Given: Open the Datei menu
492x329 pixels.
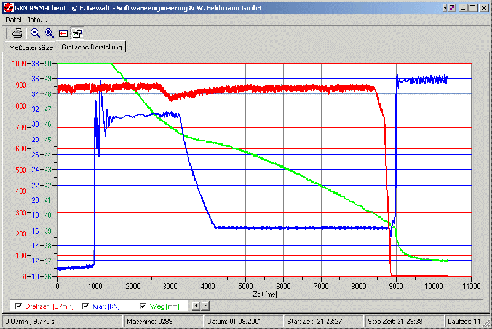Looking at the screenshot, I should 13,20.
